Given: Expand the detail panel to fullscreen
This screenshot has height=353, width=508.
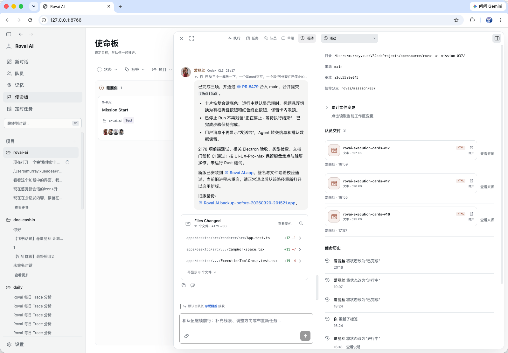Looking at the screenshot, I should click(x=191, y=38).
